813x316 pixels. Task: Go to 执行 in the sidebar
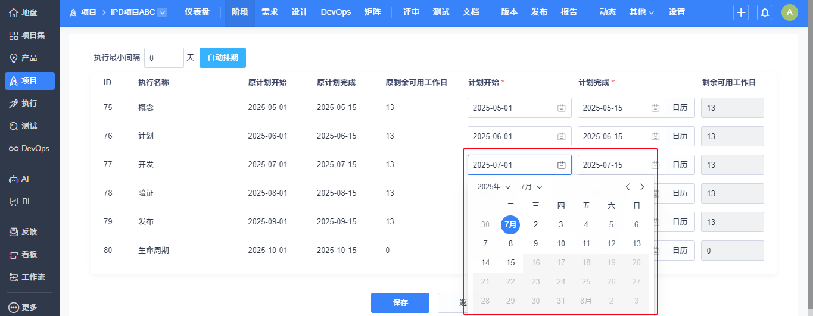[x=14, y=103]
